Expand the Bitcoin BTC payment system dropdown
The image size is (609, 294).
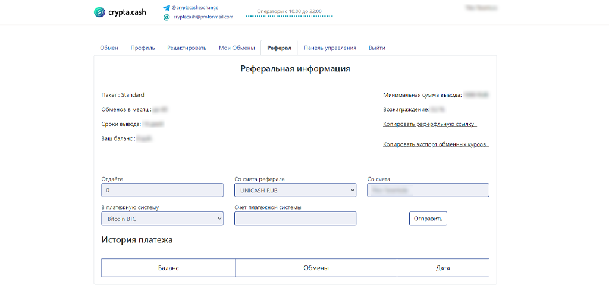click(162, 219)
